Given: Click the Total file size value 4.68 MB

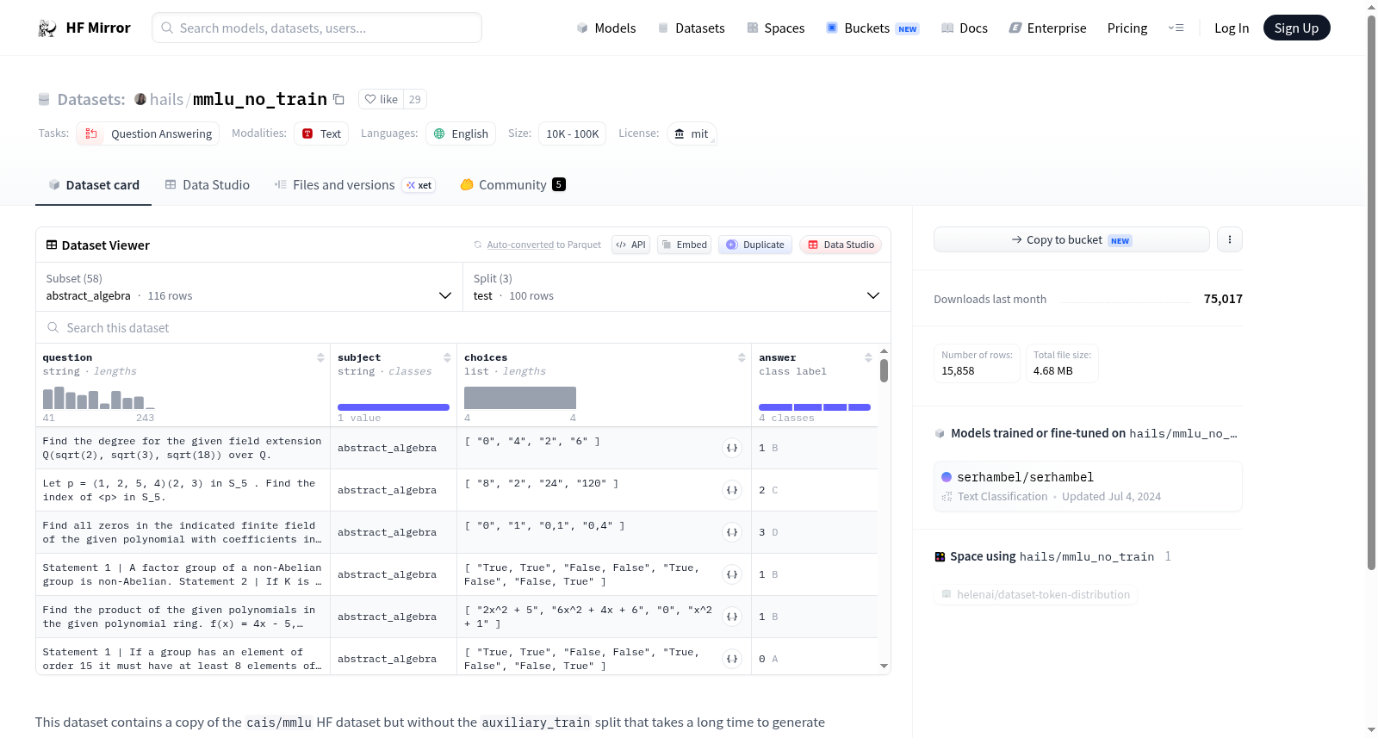Looking at the screenshot, I should 1052,371.
